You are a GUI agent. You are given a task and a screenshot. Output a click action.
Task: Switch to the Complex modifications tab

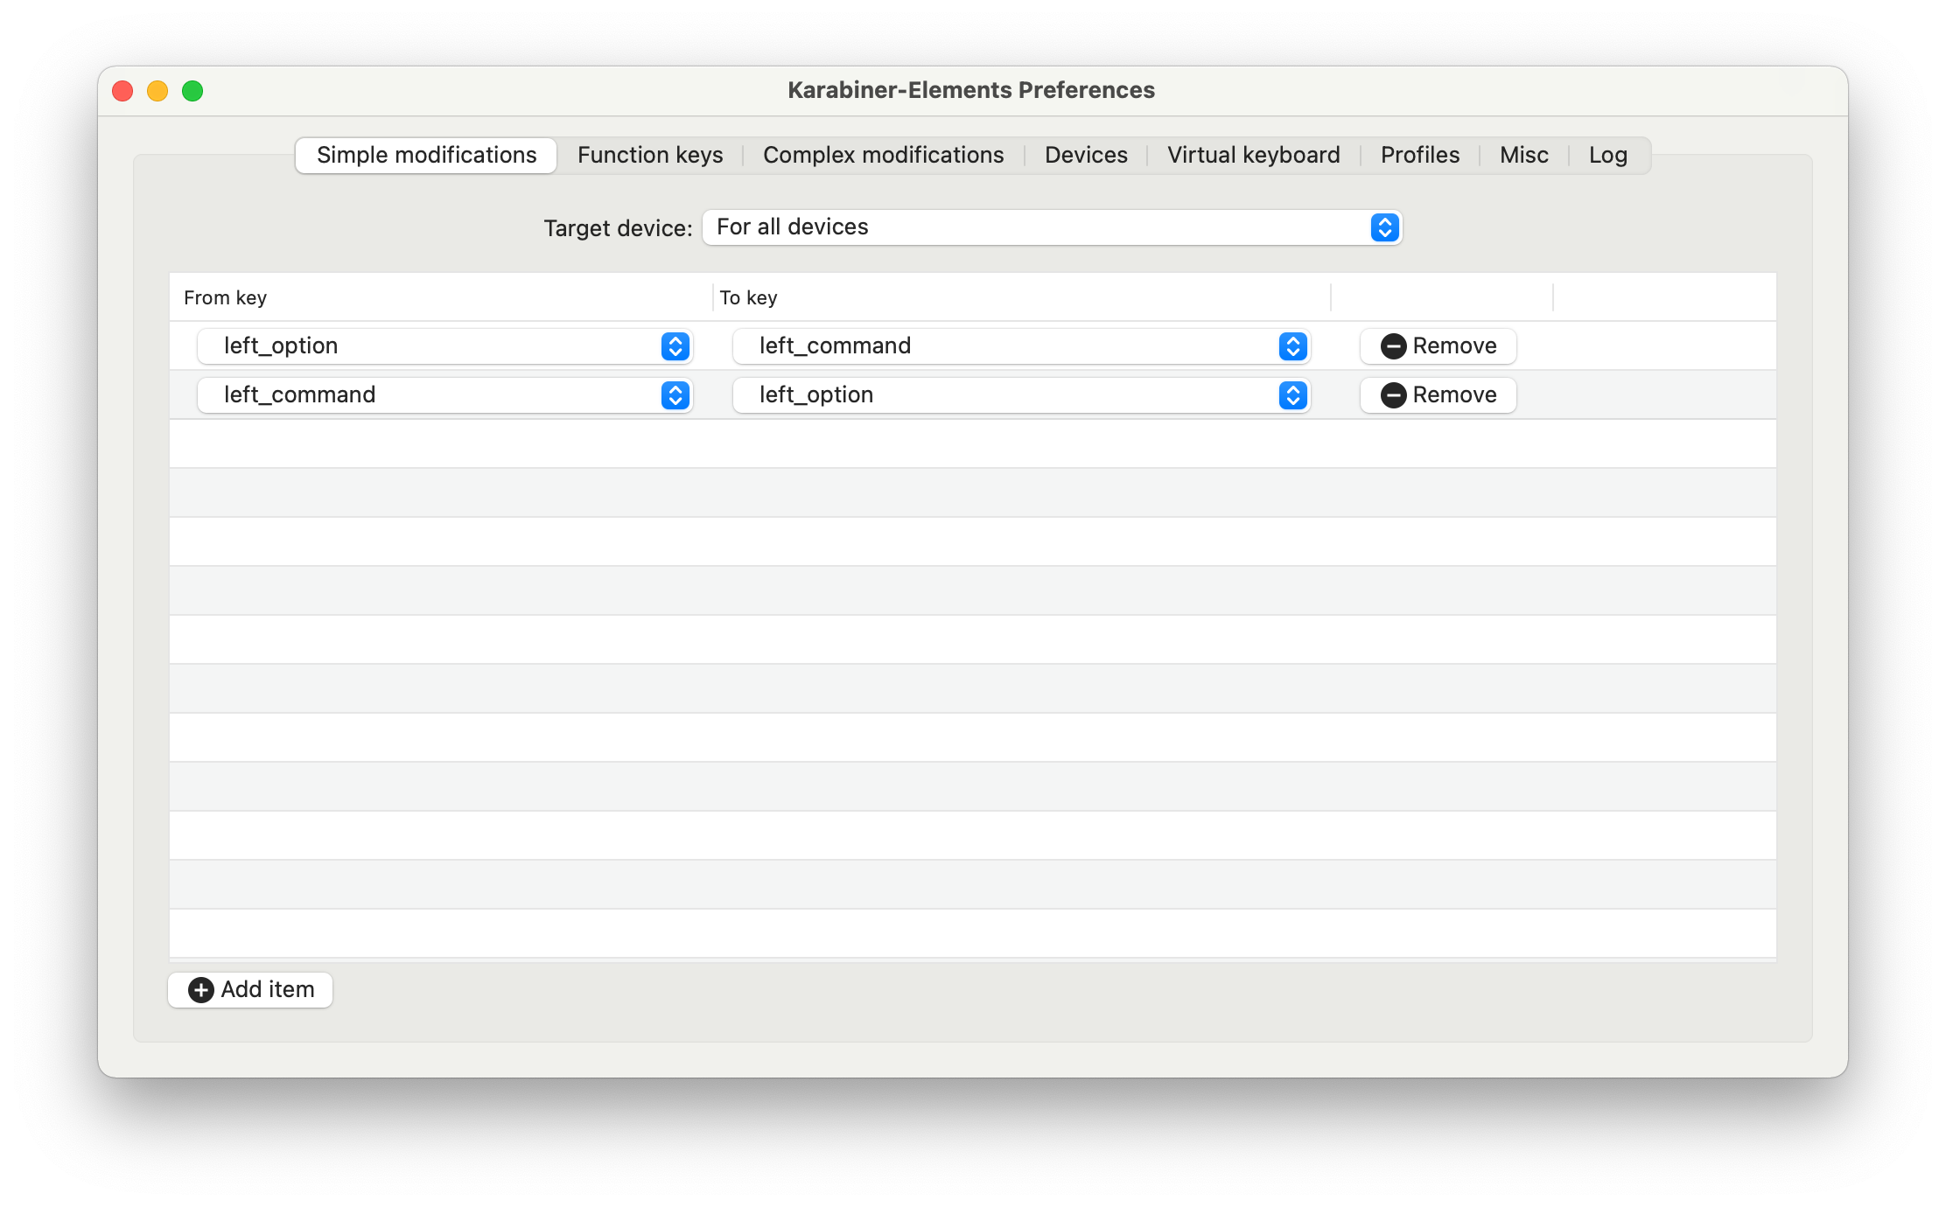coord(883,155)
